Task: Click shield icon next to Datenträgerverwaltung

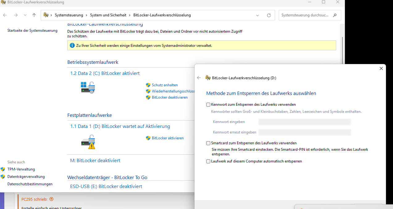Action: 3,177
